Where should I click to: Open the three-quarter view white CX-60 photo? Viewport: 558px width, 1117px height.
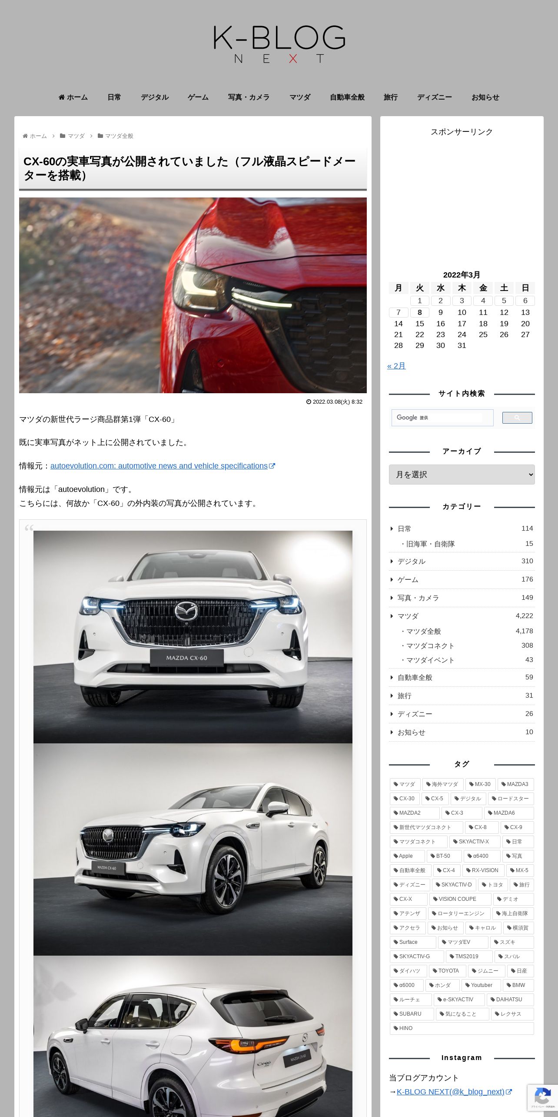click(x=193, y=849)
